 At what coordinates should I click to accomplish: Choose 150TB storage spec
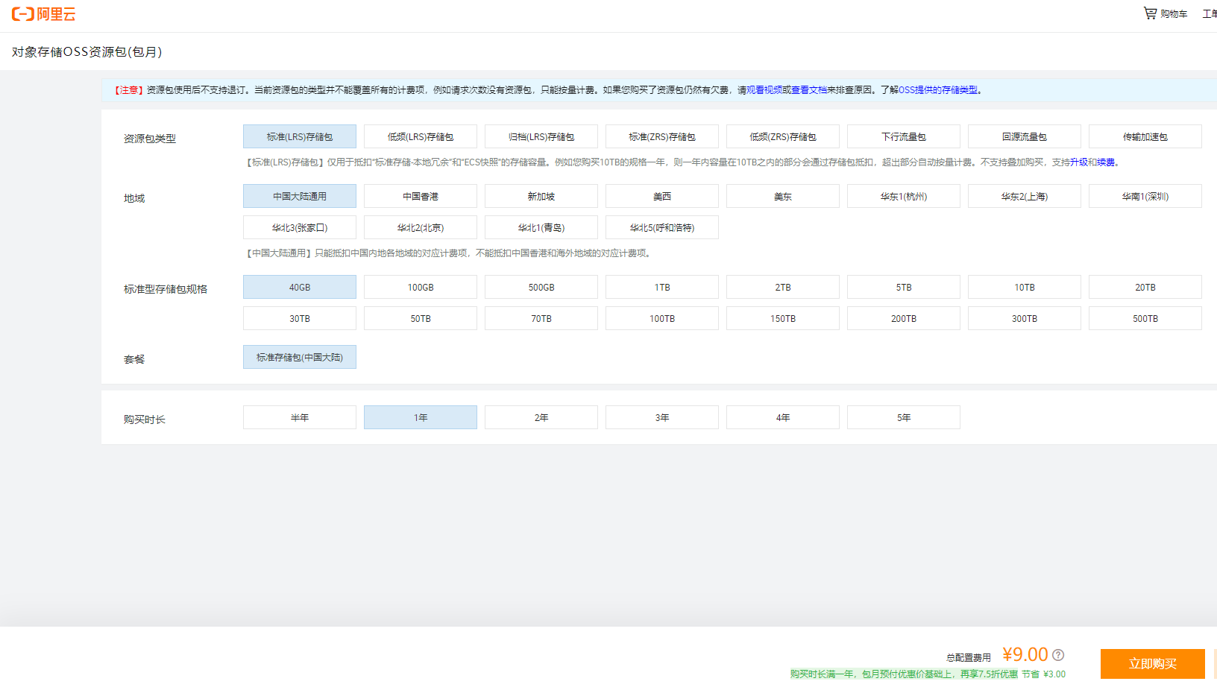click(783, 318)
